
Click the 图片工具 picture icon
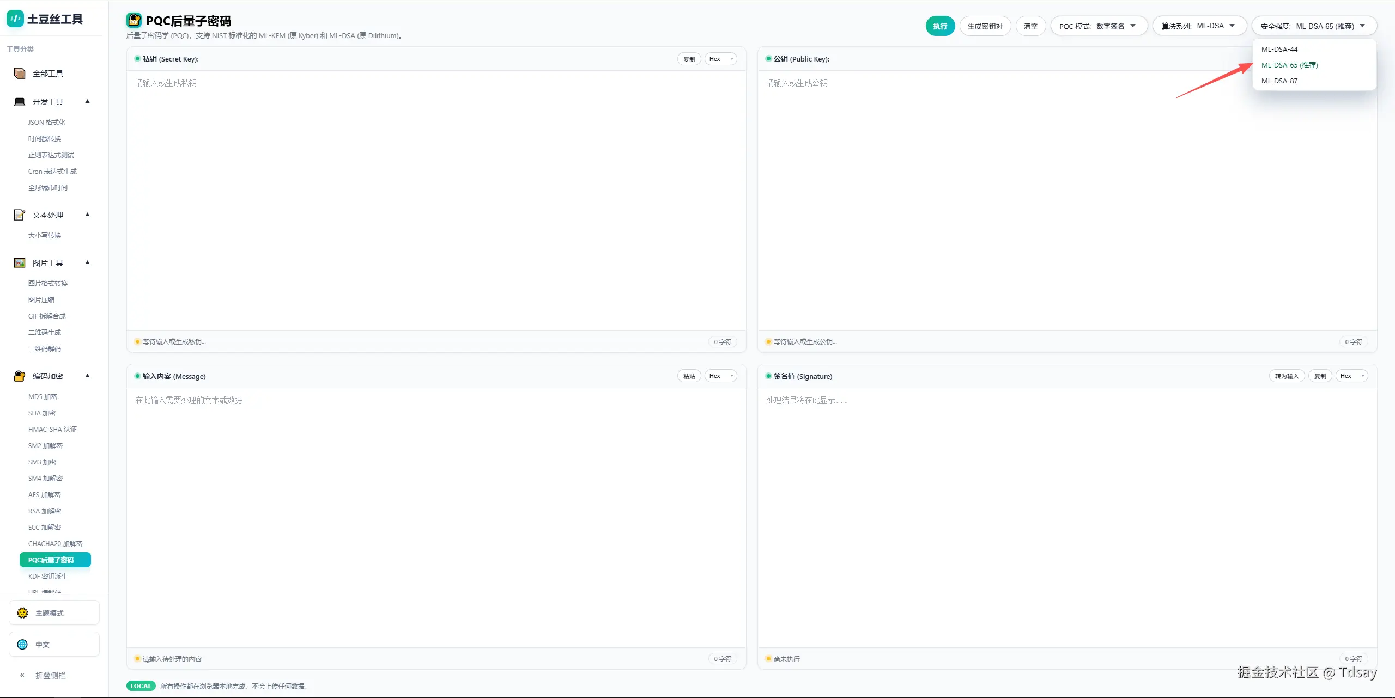20,263
